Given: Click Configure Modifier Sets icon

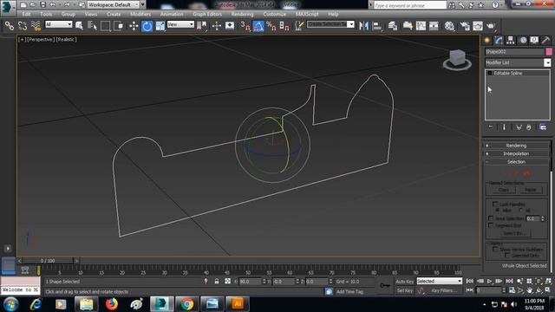Looking at the screenshot, I should click(x=543, y=127).
